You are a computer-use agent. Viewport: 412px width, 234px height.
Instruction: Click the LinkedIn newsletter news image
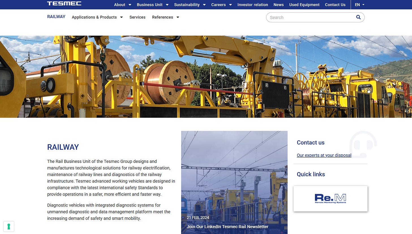[234, 182]
